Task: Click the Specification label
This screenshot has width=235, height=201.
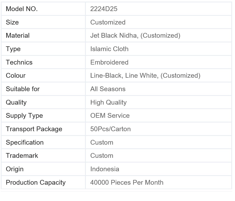Action: (x=25, y=142)
